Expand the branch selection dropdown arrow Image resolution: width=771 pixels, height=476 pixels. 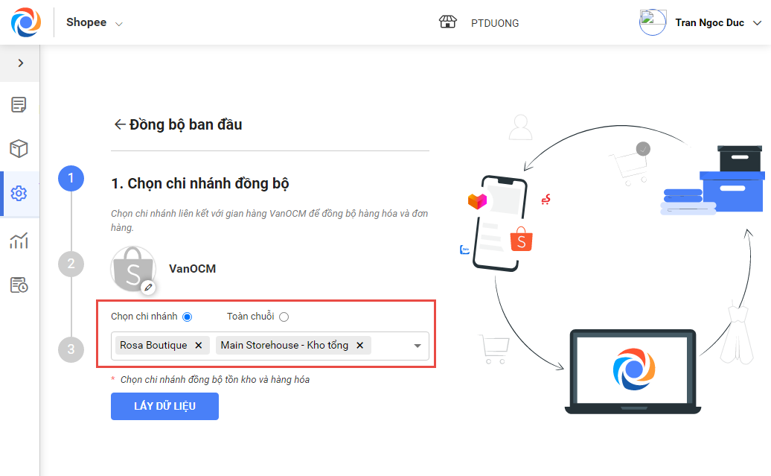point(418,346)
